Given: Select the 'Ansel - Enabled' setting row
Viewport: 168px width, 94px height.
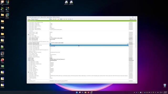Looking at the screenshot, I should [81, 34].
